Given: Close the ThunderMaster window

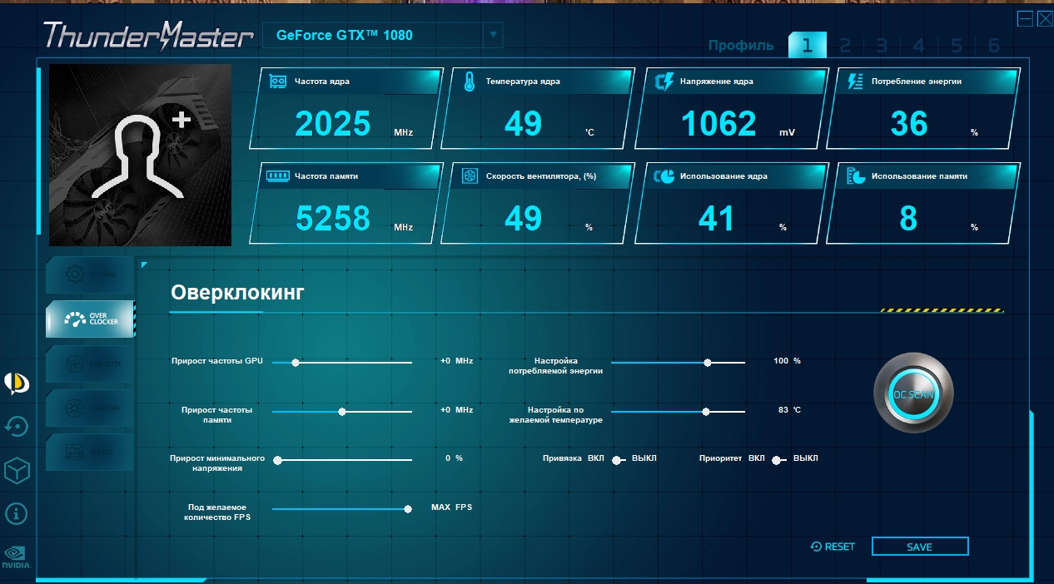Looking at the screenshot, I should tap(1044, 18).
